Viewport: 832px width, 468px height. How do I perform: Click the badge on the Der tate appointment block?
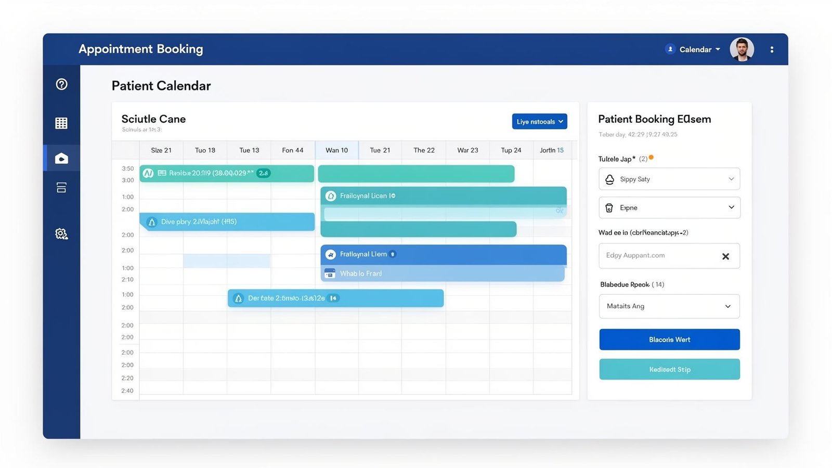333,298
